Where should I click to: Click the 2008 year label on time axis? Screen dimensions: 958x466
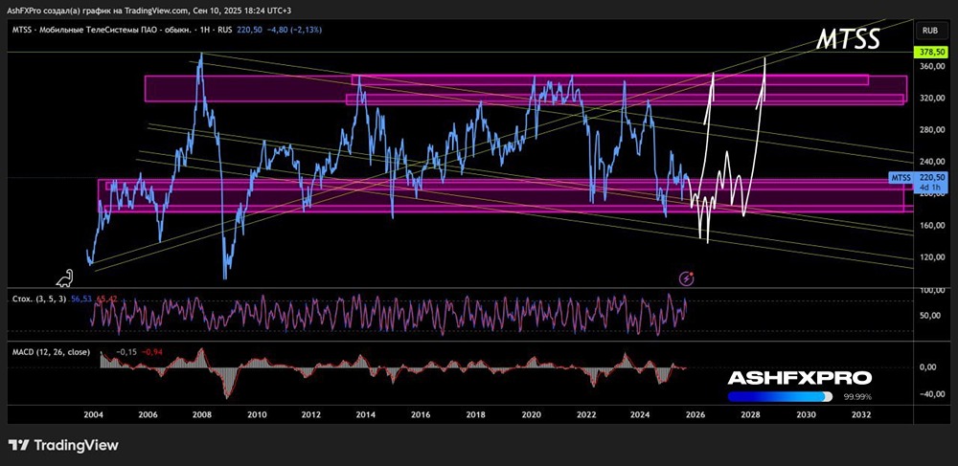tap(201, 414)
